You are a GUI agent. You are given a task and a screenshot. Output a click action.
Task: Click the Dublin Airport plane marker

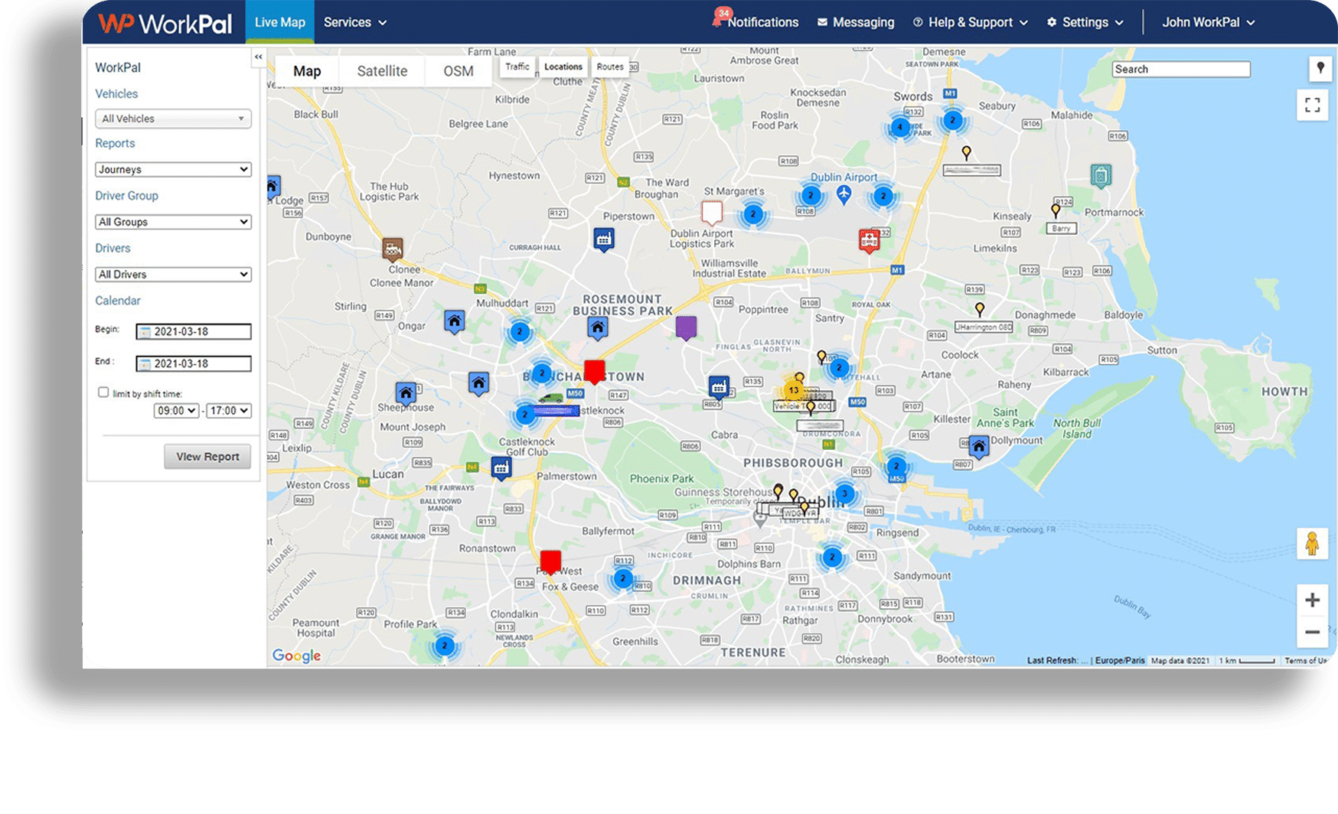coord(844,194)
